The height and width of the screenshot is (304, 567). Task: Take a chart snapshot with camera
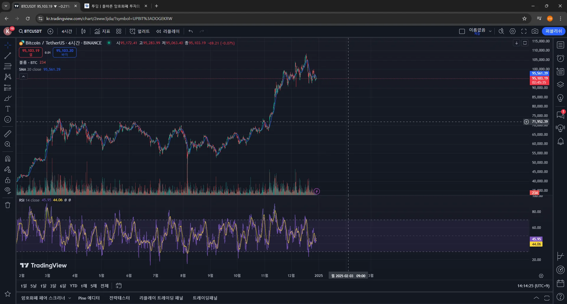(535, 31)
